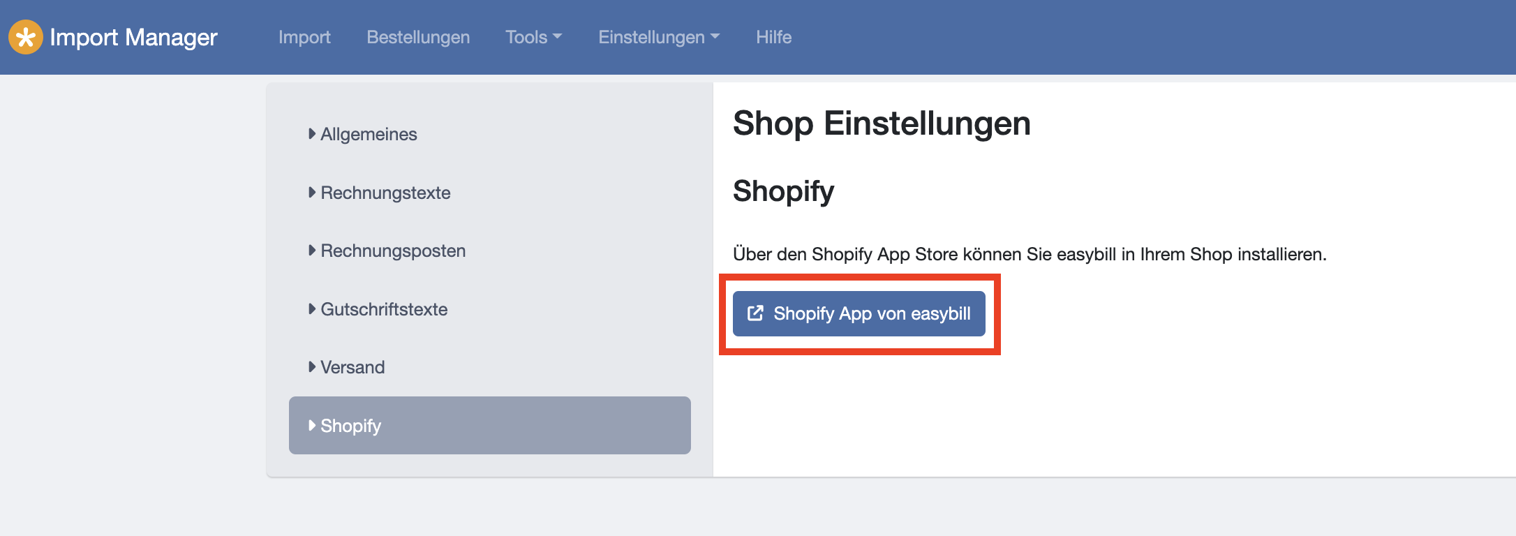Open the Einstellungen dropdown menu

coord(659,37)
